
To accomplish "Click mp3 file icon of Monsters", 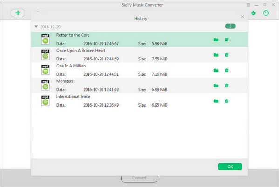I will coord(45,85).
